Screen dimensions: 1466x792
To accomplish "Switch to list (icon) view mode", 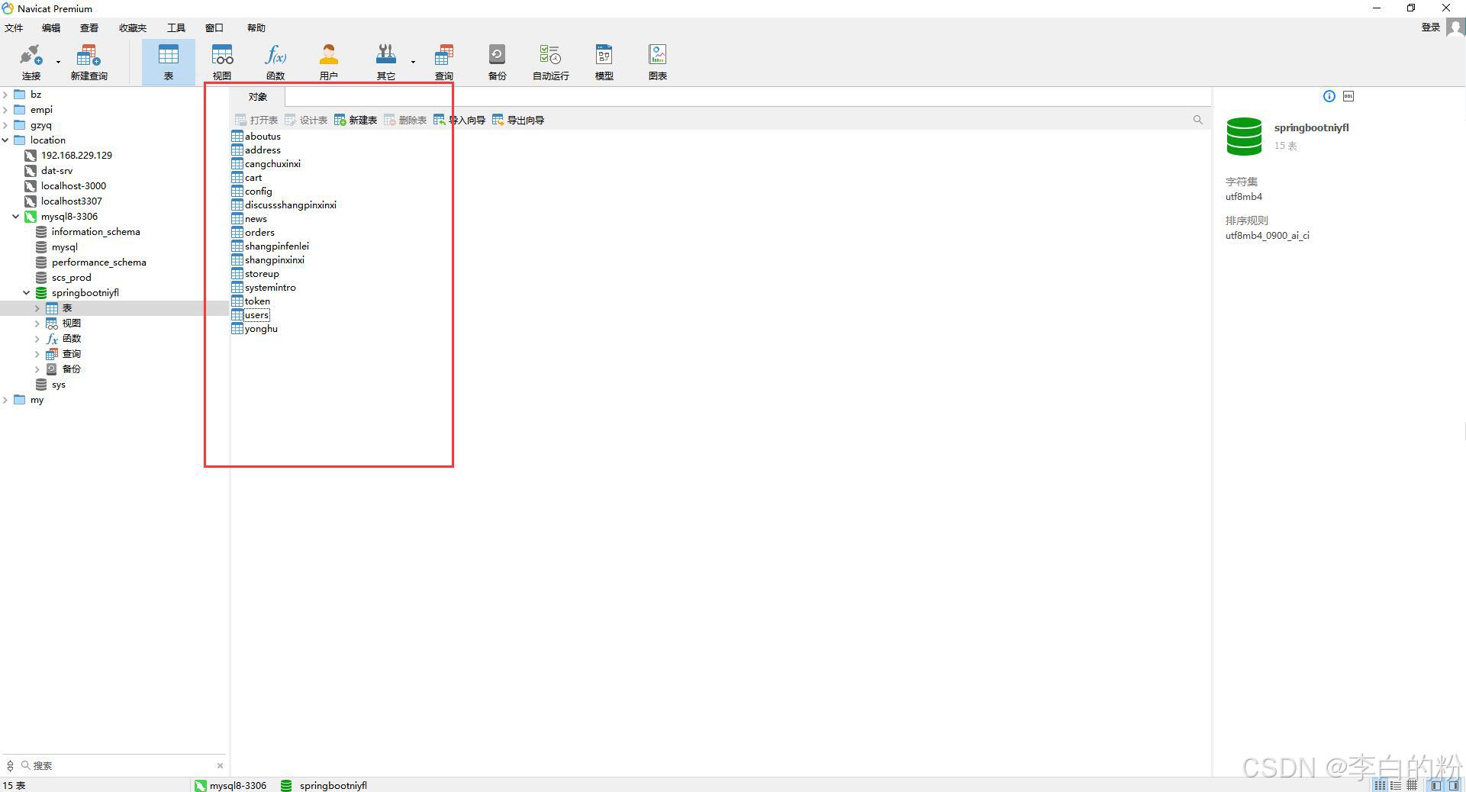I will tap(1380, 785).
